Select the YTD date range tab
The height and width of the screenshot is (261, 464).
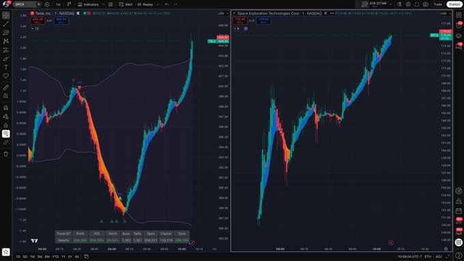[55, 256]
